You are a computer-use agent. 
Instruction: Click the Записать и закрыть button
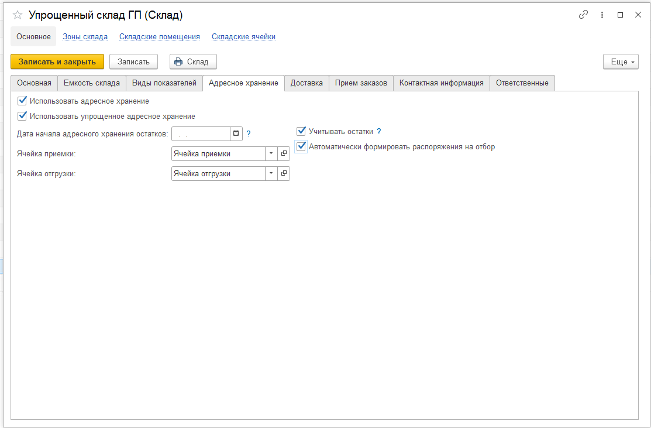pos(57,61)
